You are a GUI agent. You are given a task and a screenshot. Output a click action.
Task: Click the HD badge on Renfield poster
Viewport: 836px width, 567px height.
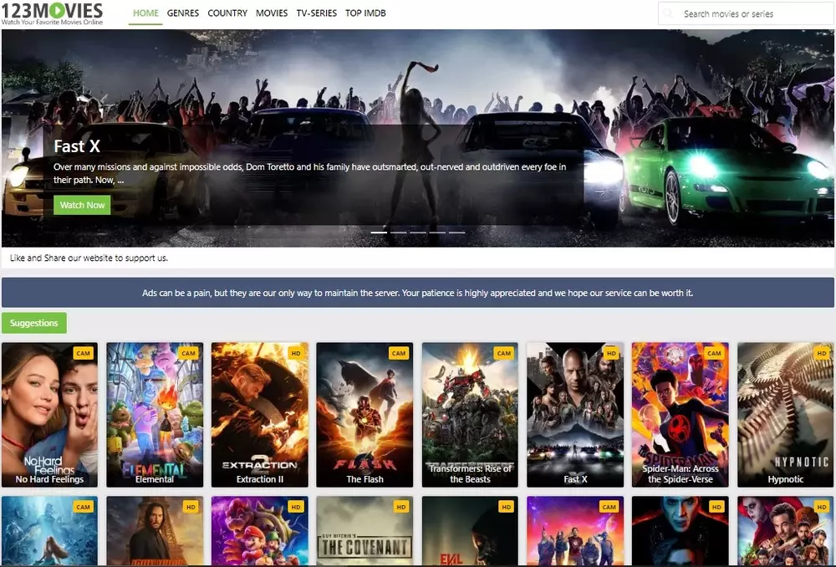point(716,507)
